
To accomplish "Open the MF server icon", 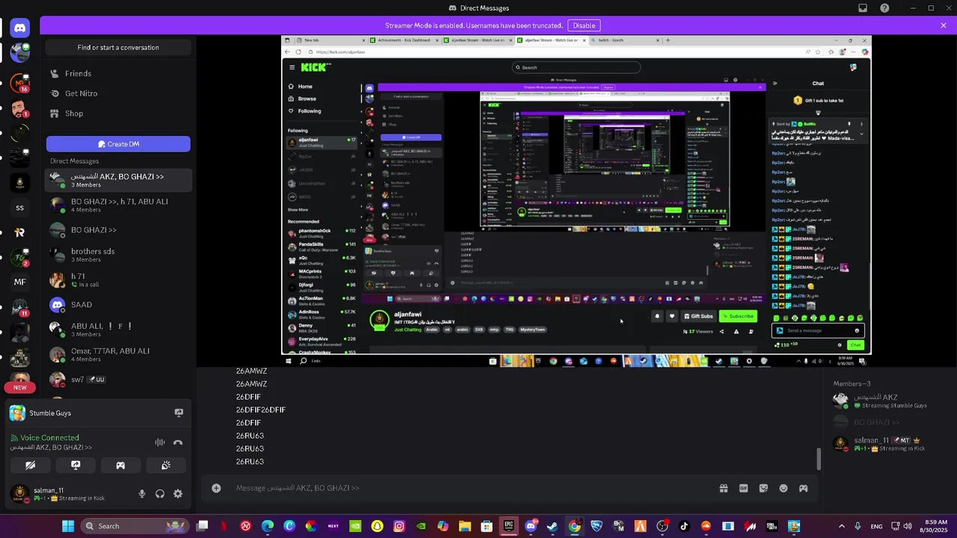I will 20,282.
